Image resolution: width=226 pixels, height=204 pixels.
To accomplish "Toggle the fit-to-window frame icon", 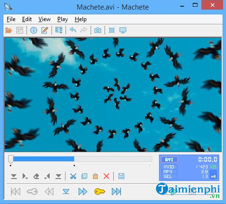I will (112, 30).
